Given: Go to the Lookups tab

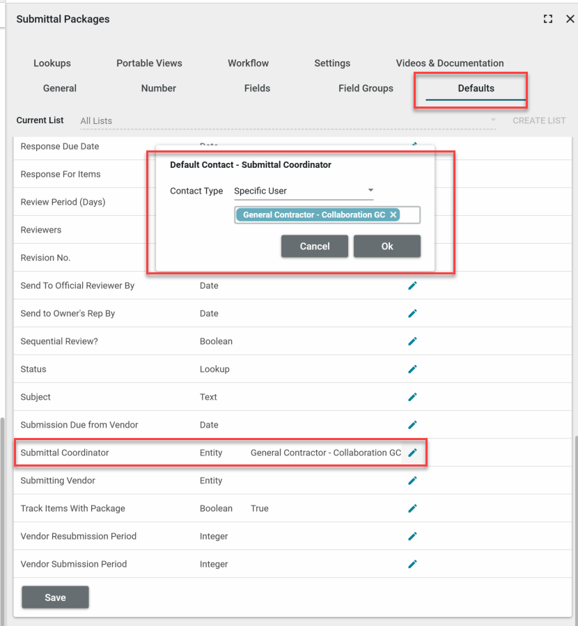Looking at the screenshot, I should click(x=52, y=63).
